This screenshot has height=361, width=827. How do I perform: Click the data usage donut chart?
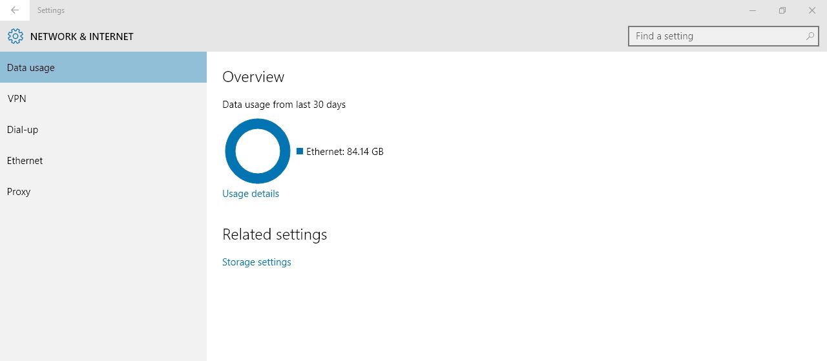pyautogui.click(x=257, y=151)
